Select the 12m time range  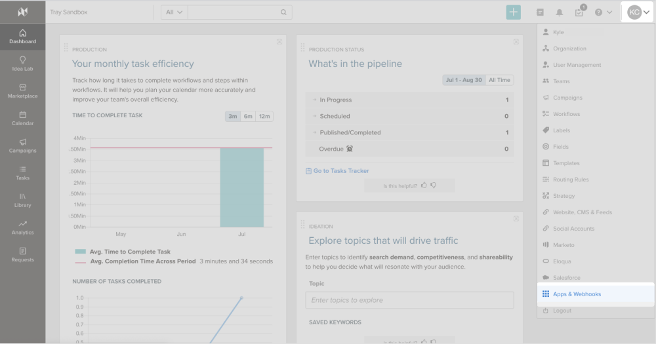pos(264,117)
